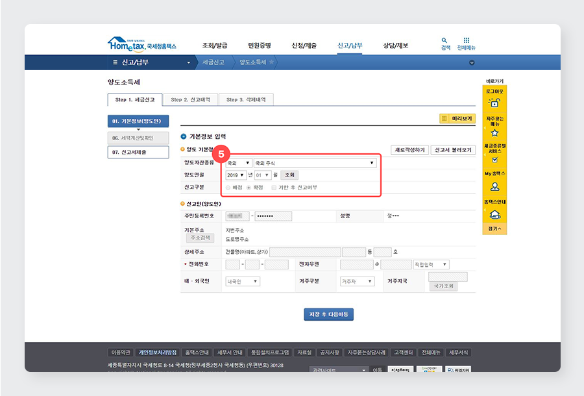Open the 자주묻는상담사례 footer link
This screenshot has height=396, width=584.
367,353
